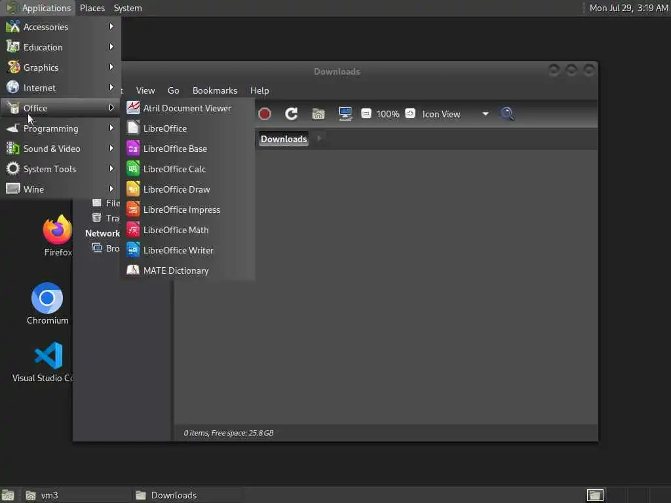Click the 100% zoom level
Screen dimensions: 671x503
388,114
